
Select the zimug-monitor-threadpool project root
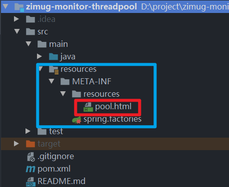pyautogui.click(x=81, y=7)
